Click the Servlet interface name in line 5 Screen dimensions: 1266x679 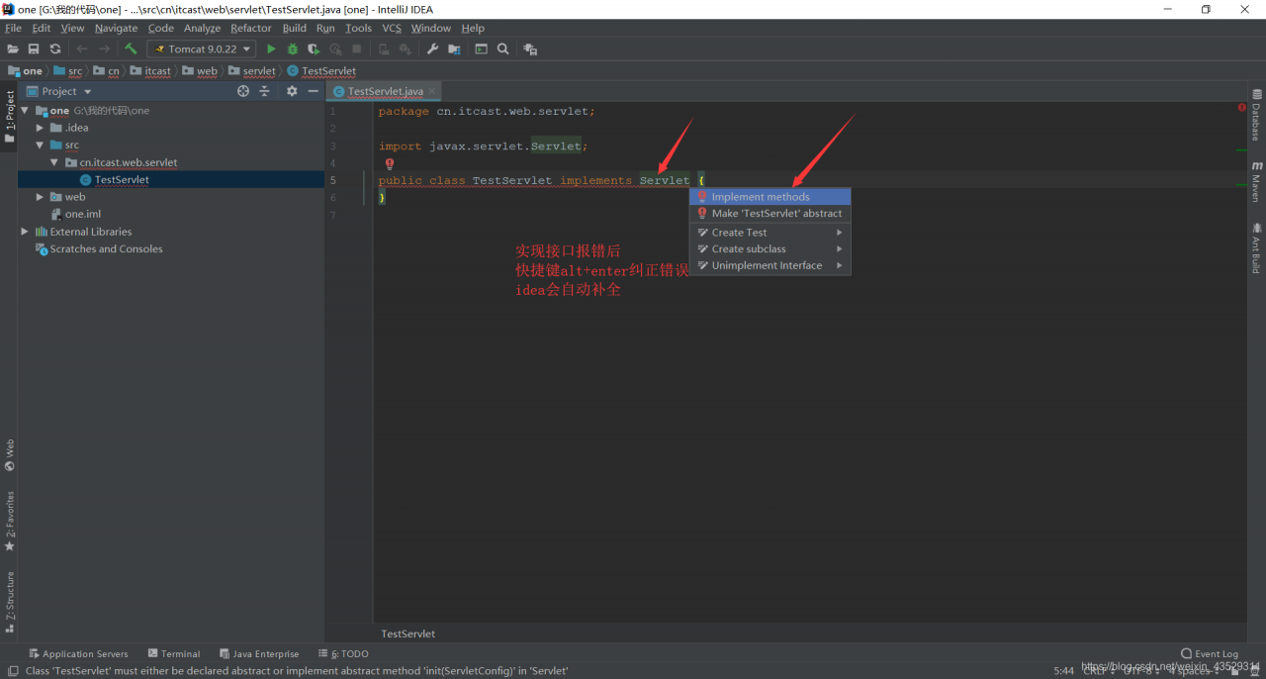[x=665, y=180]
